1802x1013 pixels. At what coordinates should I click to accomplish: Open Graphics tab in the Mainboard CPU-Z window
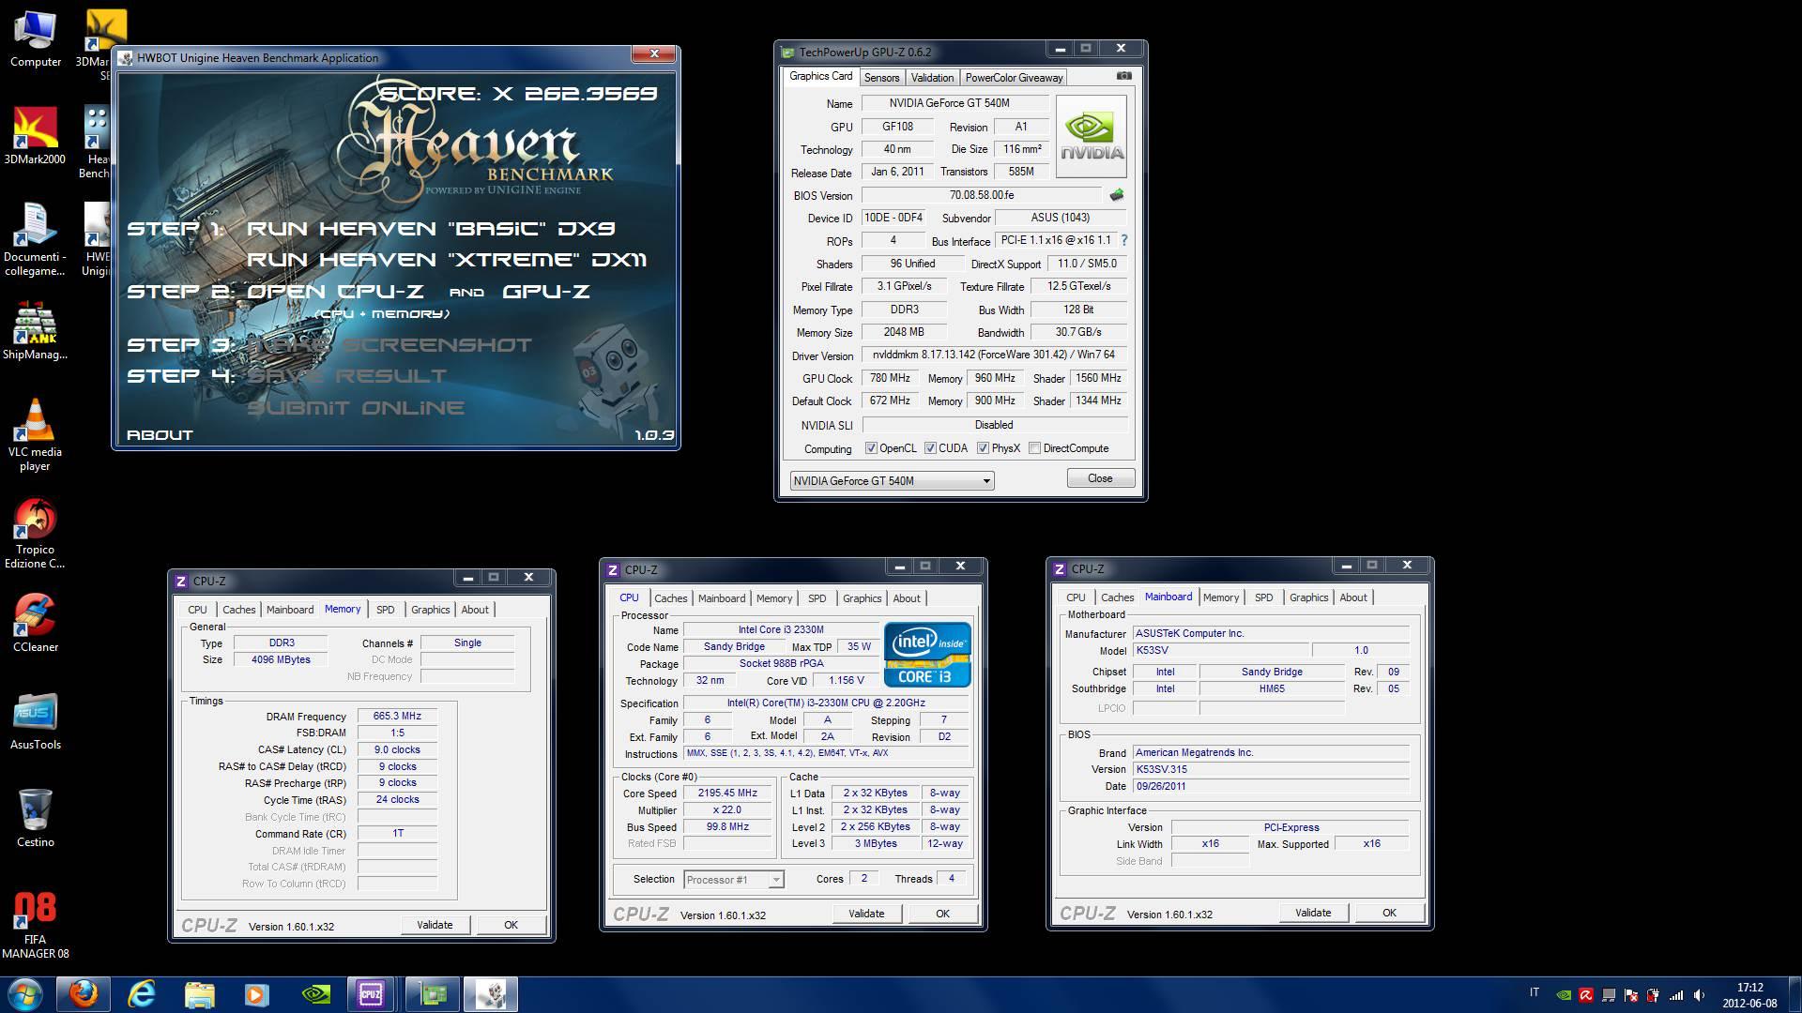click(x=1308, y=597)
